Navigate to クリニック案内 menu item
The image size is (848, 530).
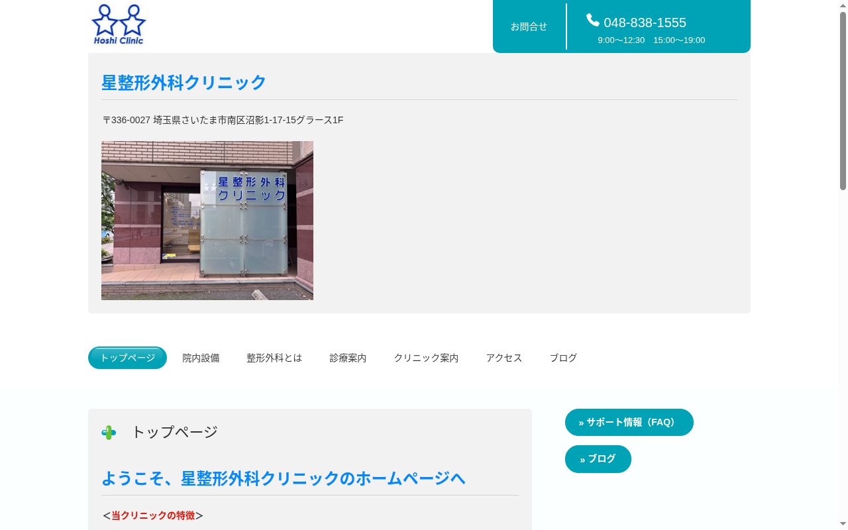pyautogui.click(x=426, y=358)
